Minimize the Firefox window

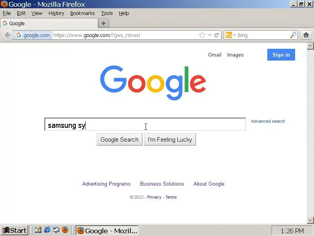point(293,4)
